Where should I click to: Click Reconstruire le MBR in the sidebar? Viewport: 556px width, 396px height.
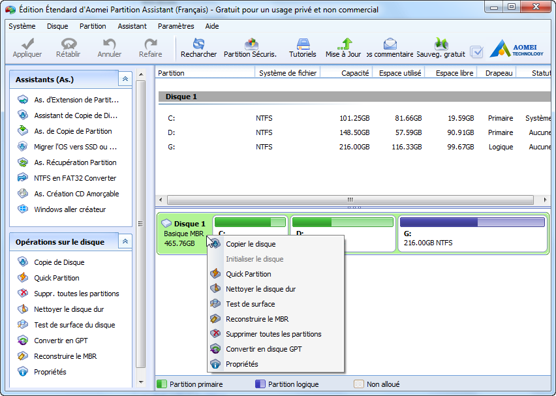pos(57,356)
